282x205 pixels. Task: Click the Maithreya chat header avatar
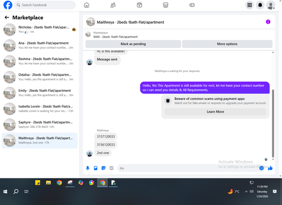[91, 22]
